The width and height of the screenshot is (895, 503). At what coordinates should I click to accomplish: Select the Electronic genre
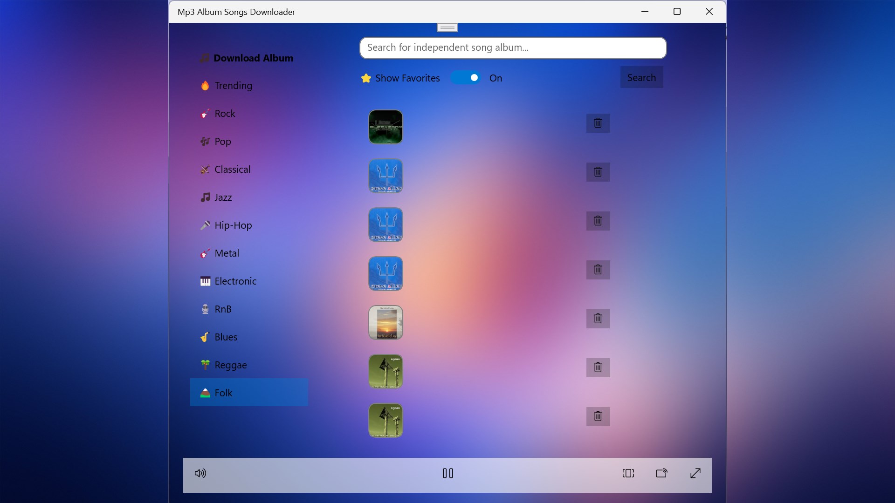click(x=235, y=281)
